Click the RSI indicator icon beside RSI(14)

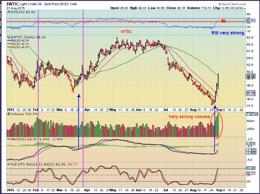pos(8,12)
